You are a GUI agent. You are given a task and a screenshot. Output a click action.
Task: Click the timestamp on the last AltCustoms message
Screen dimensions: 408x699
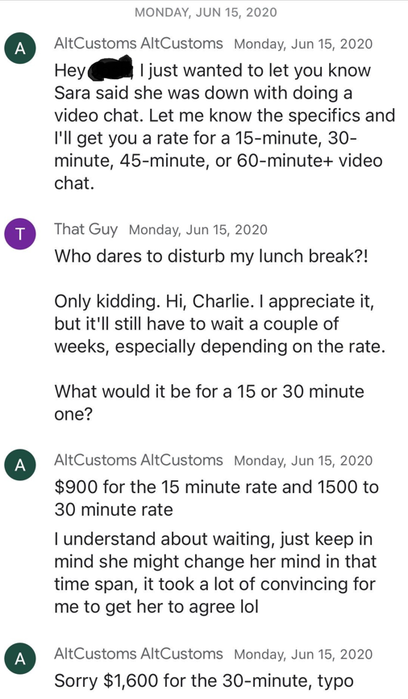tap(303, 655)
